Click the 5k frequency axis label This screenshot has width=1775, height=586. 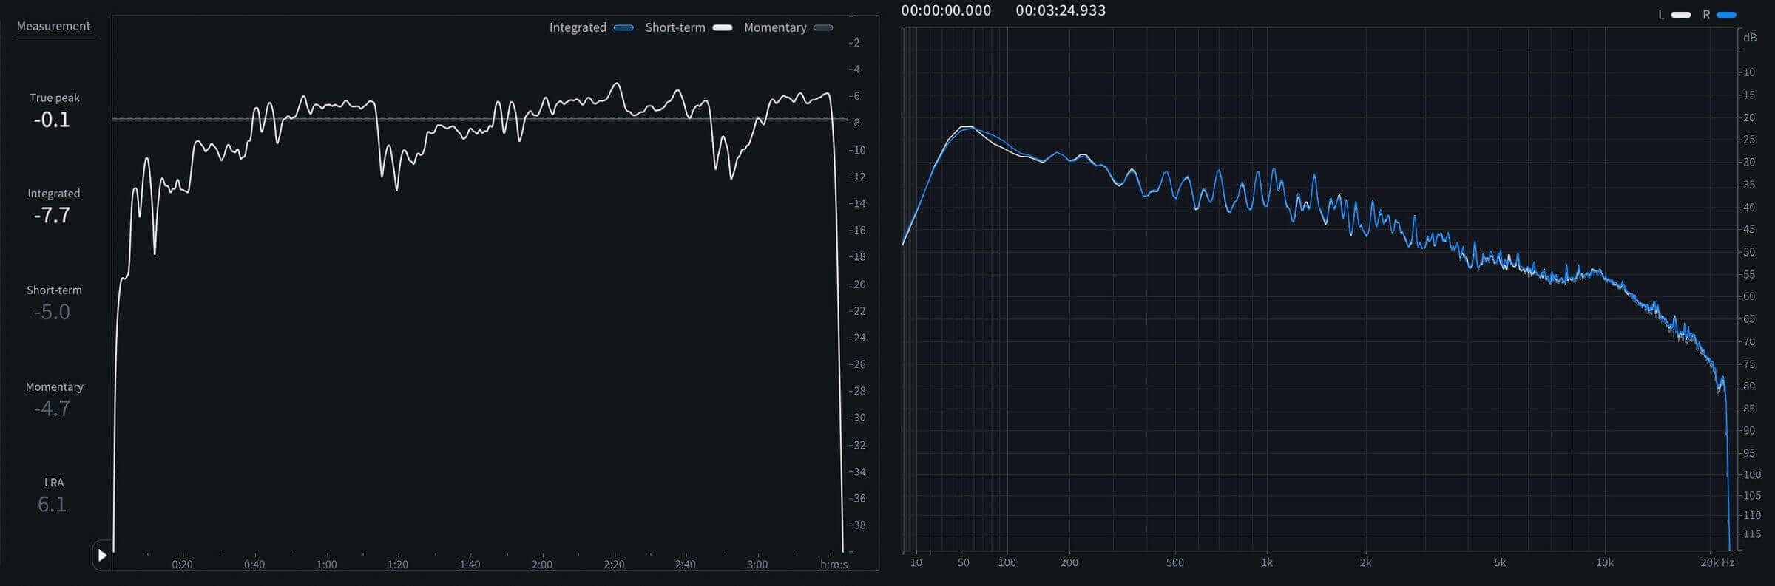(1499, 563)
